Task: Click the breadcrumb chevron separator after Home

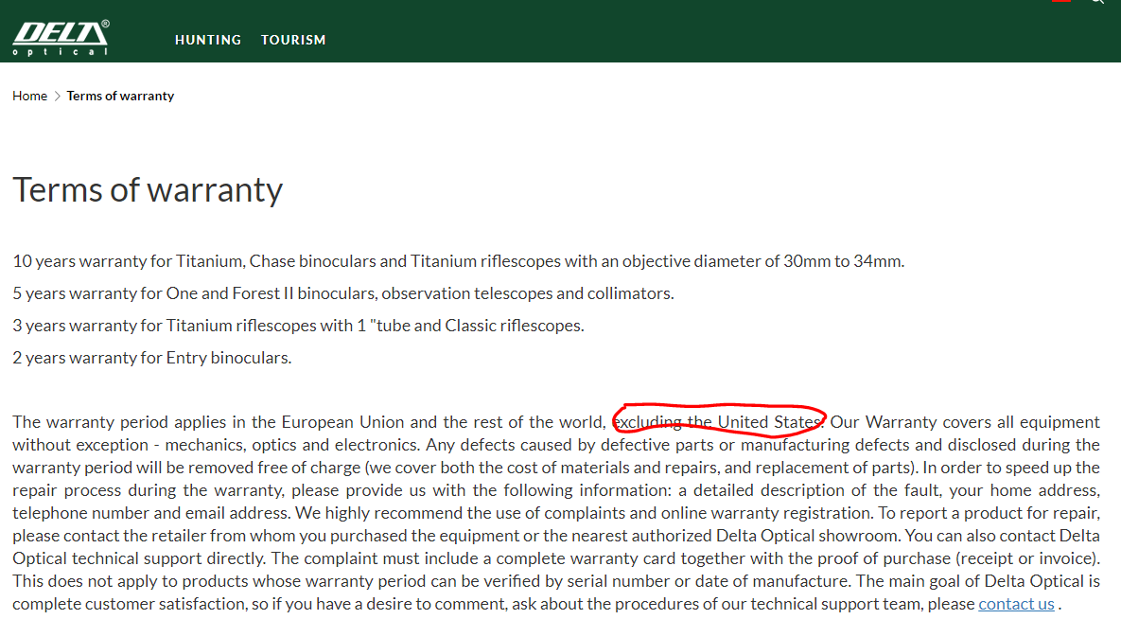Action: click(57, 96)
